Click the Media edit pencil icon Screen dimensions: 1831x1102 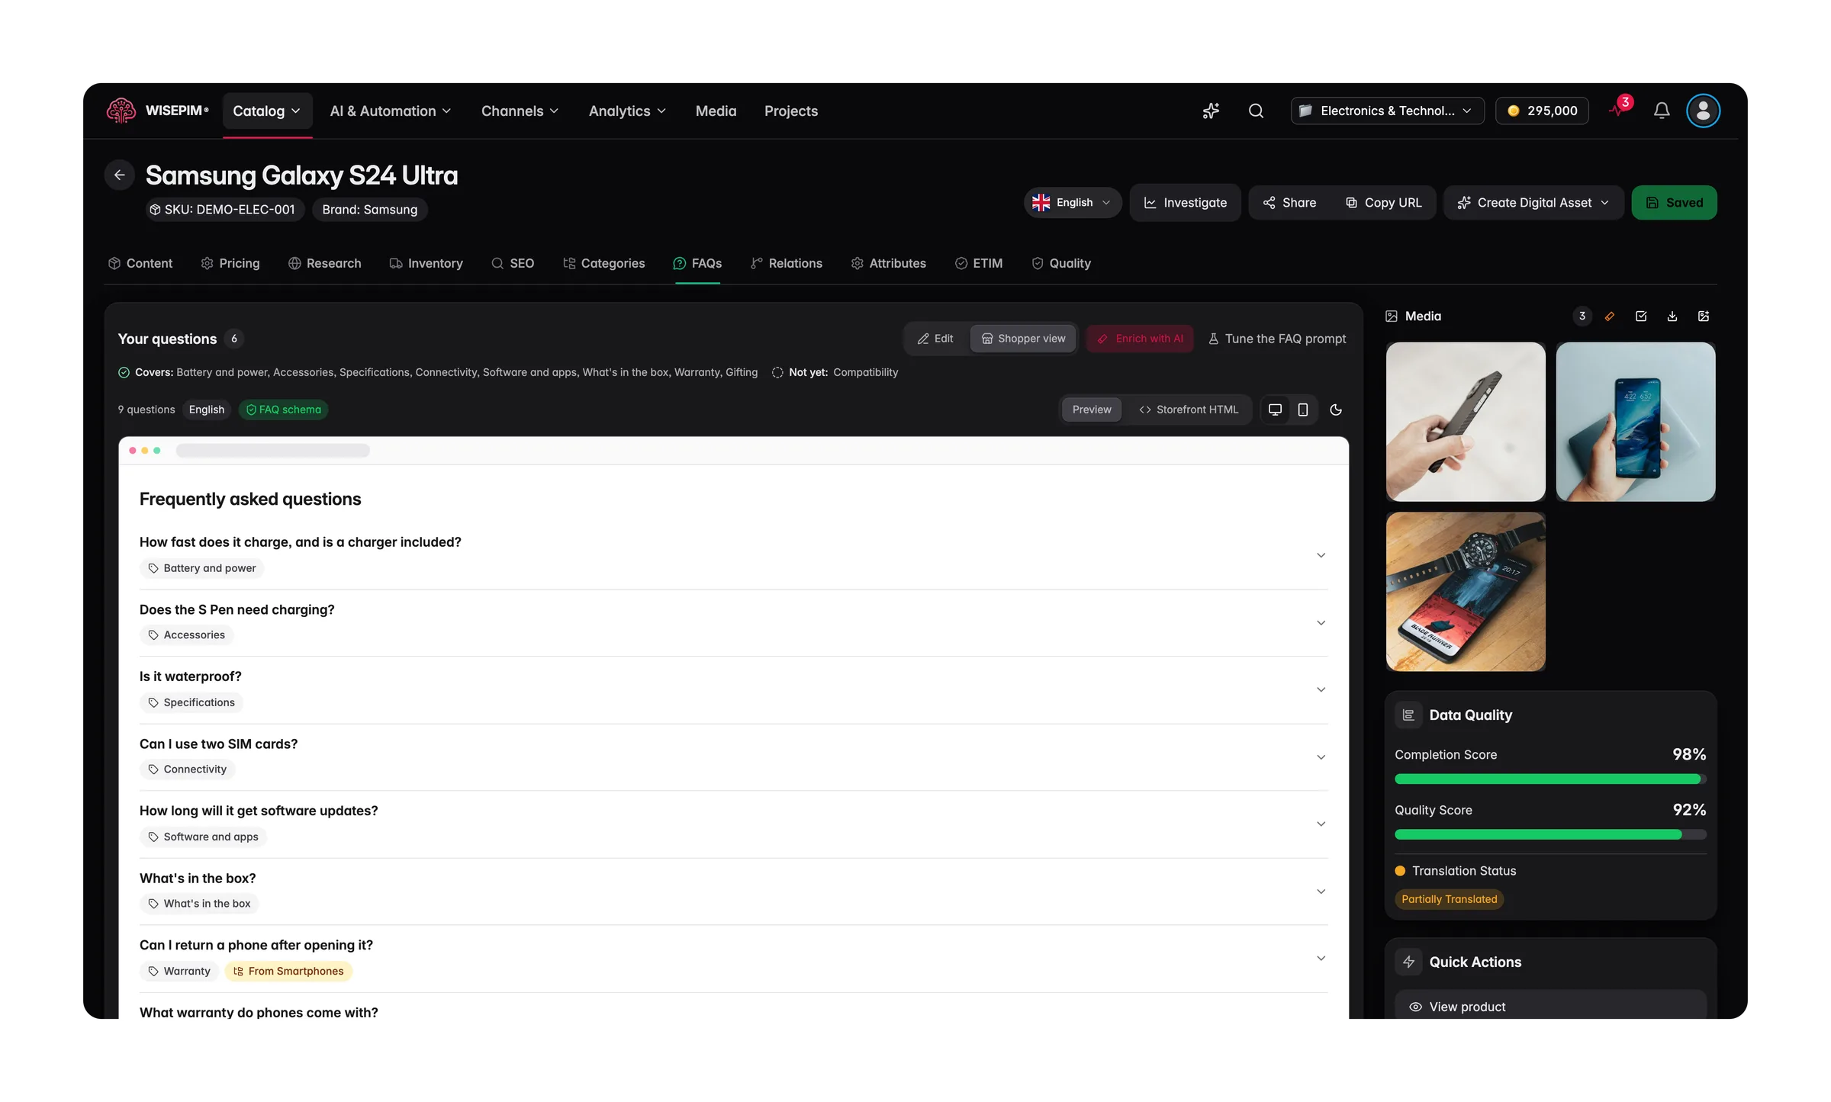tap(1610, 316)
